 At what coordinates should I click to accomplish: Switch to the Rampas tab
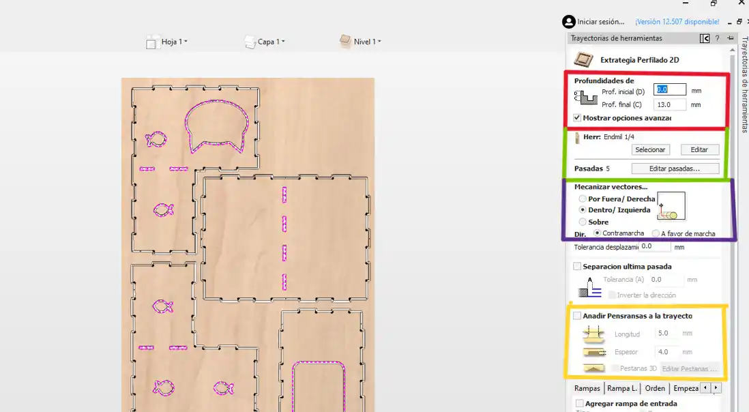pos(587,387)
